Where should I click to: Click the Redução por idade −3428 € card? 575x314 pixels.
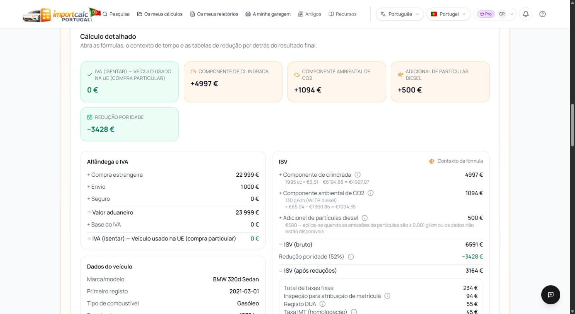point(129,124)
